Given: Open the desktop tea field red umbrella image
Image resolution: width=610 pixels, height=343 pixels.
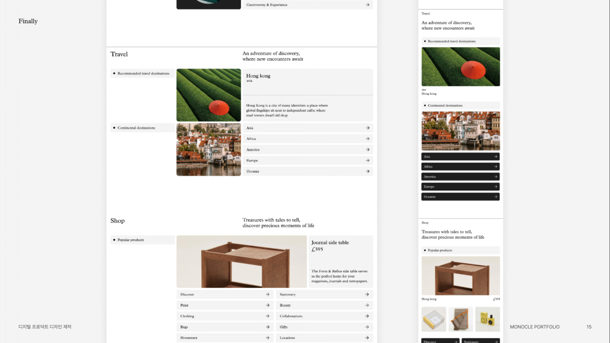Looking at the screenshot, I should (209, 95).
